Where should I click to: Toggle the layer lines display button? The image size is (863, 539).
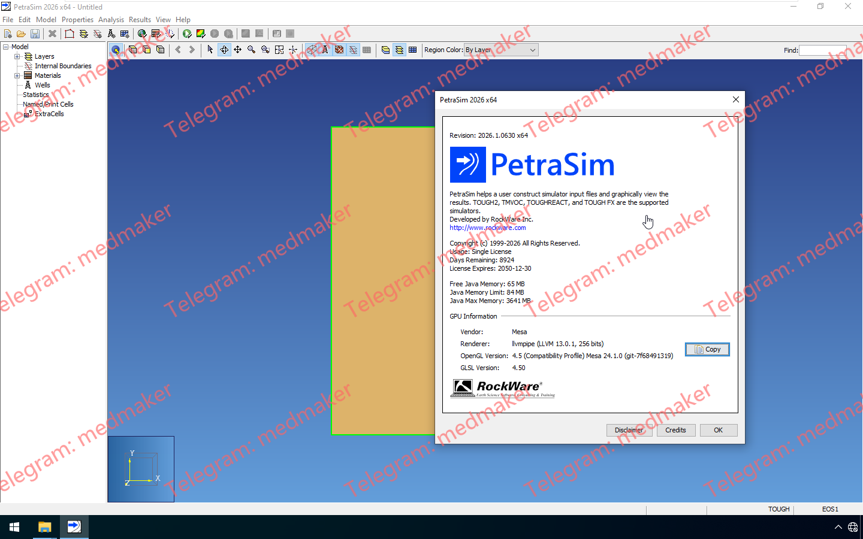(353, 50)
